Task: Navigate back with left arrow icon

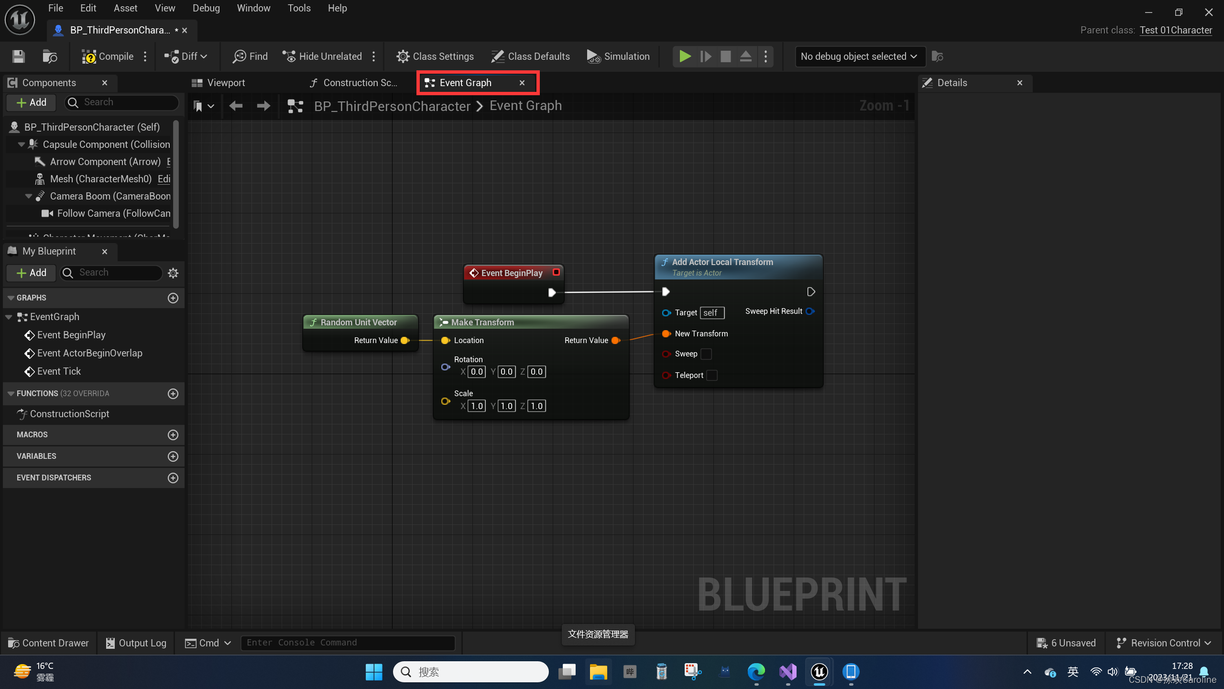Action: click(x=236, y=106)
